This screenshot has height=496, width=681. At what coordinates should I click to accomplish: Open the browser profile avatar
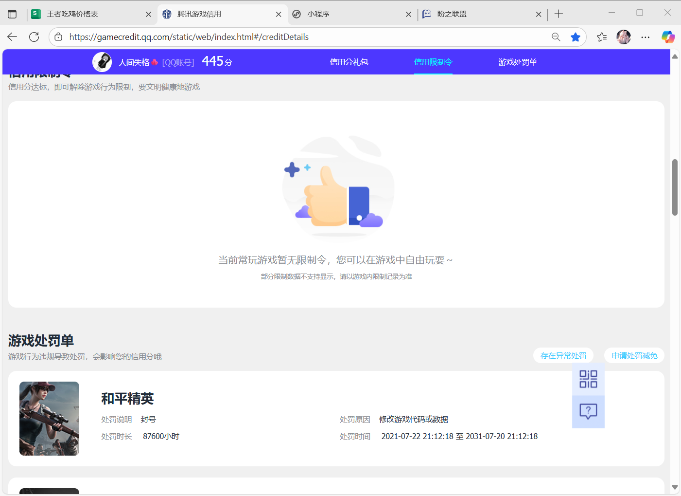[x=624, y=37]
